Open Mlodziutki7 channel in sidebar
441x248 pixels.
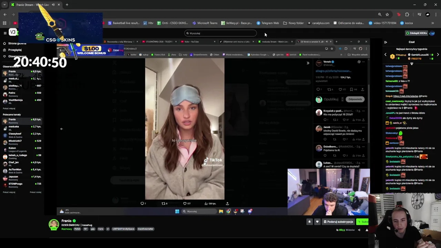coord(22,142)
